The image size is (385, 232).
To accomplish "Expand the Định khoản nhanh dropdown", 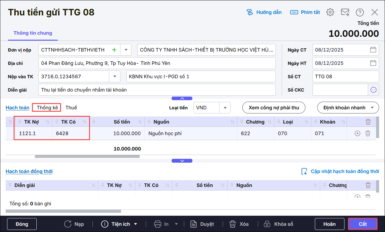I will point(372,108).
